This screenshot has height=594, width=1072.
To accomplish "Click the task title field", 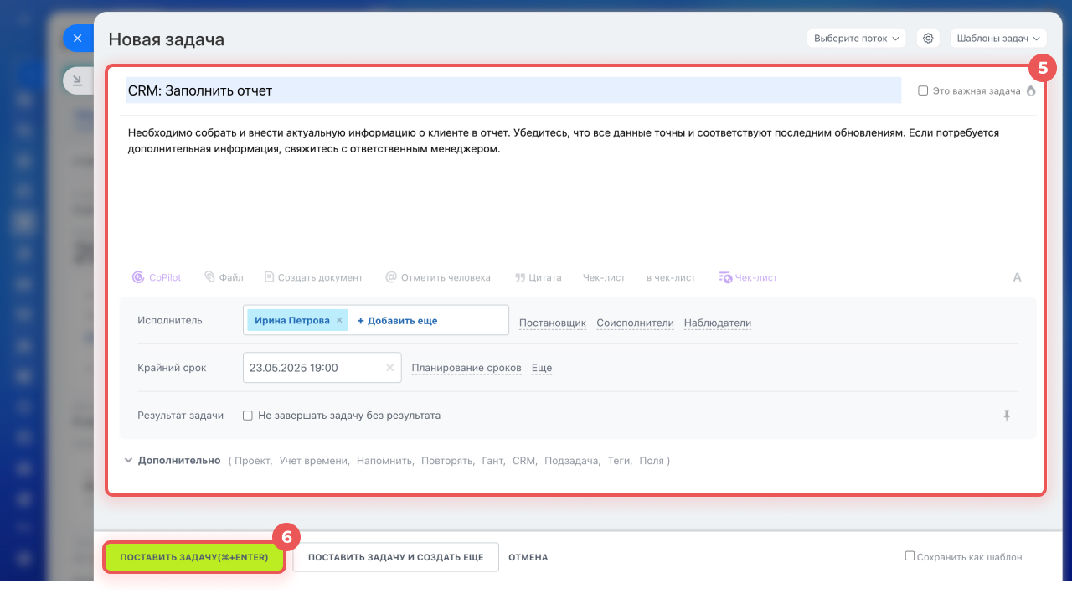I will click(x=513, y=90).
